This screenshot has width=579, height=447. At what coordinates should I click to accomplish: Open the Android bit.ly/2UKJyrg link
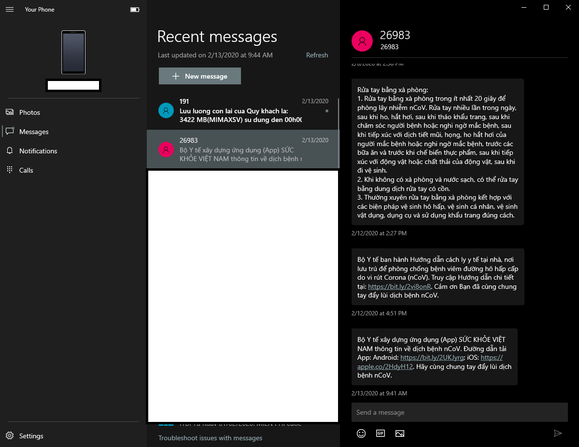[432, 357]
